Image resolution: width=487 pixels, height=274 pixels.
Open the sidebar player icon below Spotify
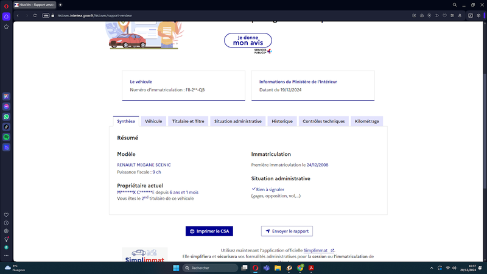point(6,147)
